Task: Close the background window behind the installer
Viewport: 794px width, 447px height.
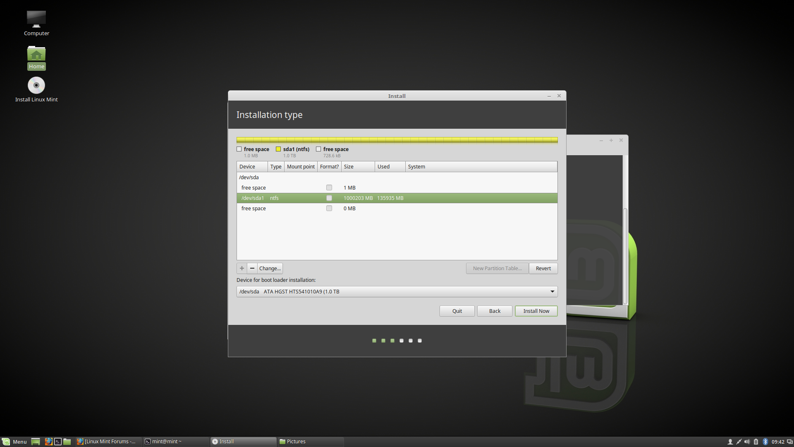Action: pos(621,140)
